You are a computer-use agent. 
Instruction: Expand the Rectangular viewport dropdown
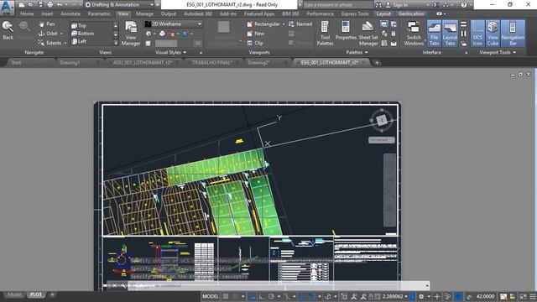(284, 24)
